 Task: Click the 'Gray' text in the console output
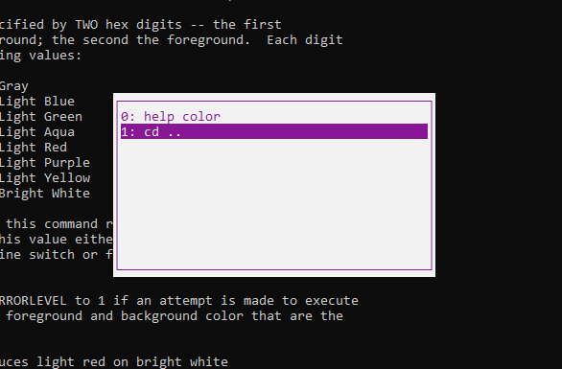point(14,86)
